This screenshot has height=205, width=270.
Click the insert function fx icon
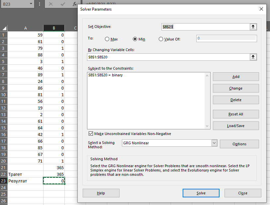[74, 4]
